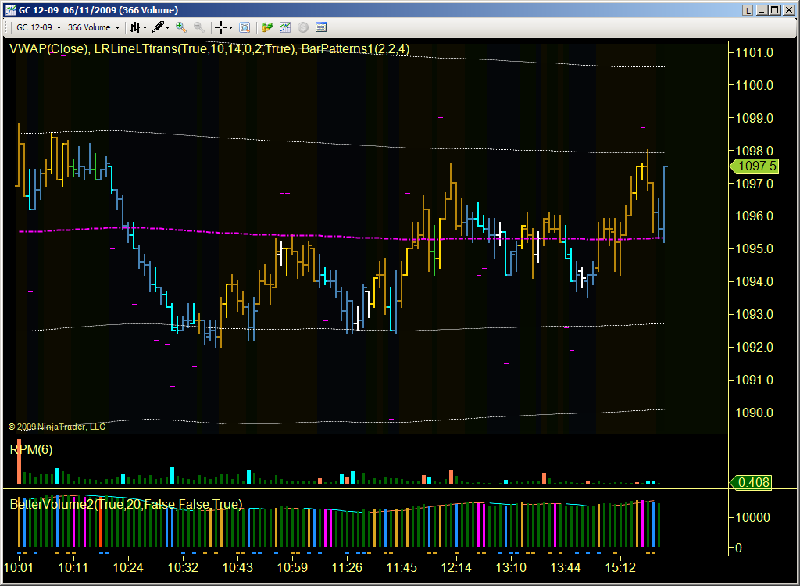Click the 1100.0 price axis label
The width and height of the screenshot is (800, 586).
[754, 85]
